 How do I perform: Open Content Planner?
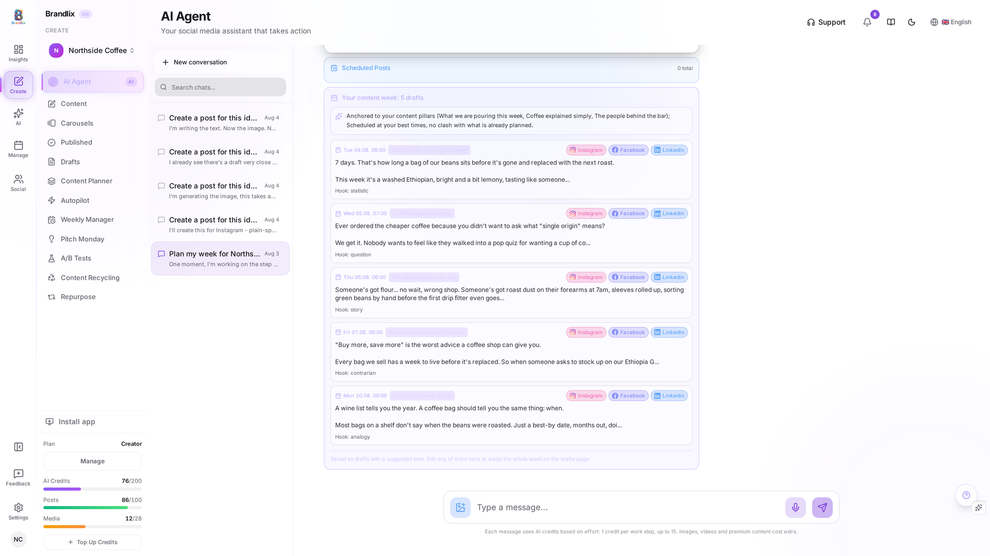93,181
